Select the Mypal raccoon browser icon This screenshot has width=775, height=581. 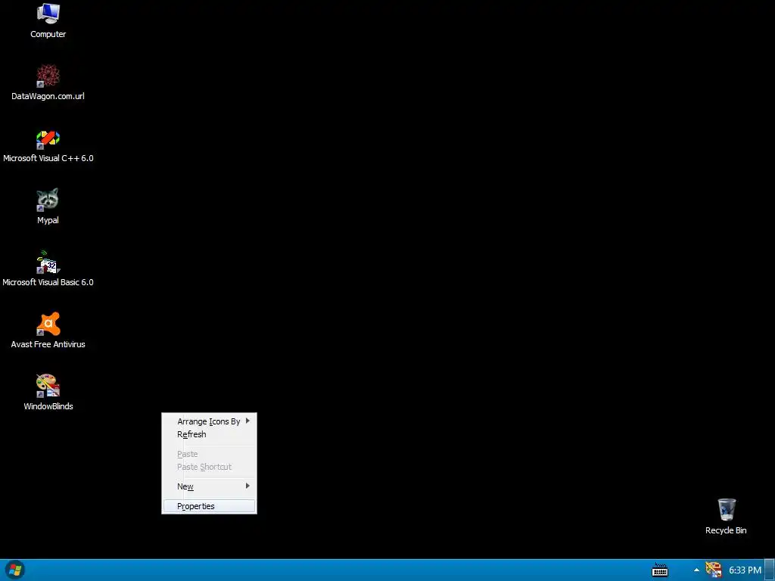click(48, 200)
